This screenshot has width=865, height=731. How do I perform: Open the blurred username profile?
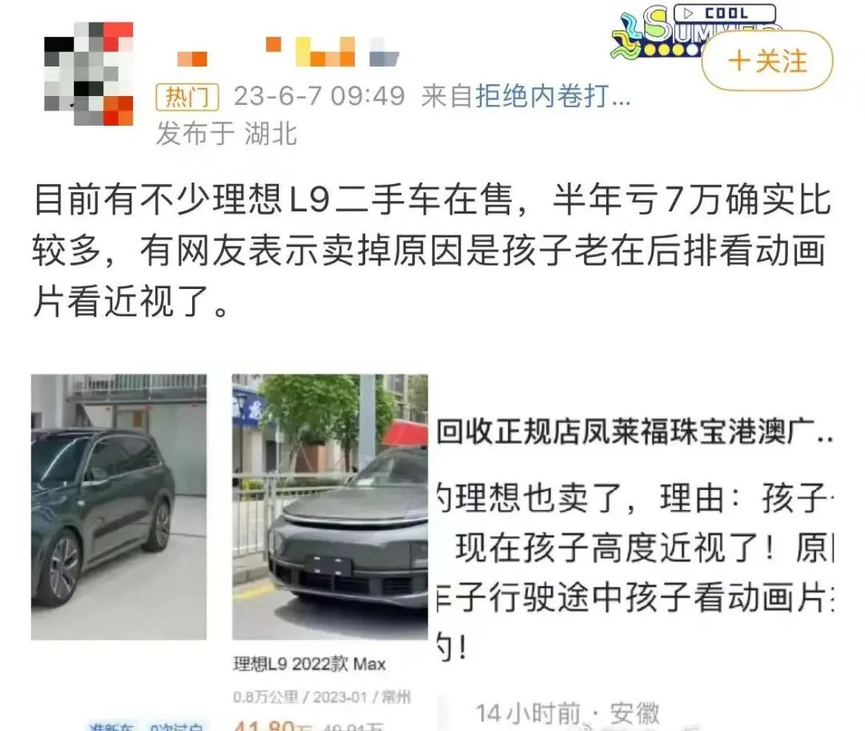(x=288, y=52)
